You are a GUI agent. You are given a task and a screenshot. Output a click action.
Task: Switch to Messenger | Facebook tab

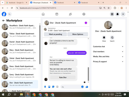click(x=41, y=3)
